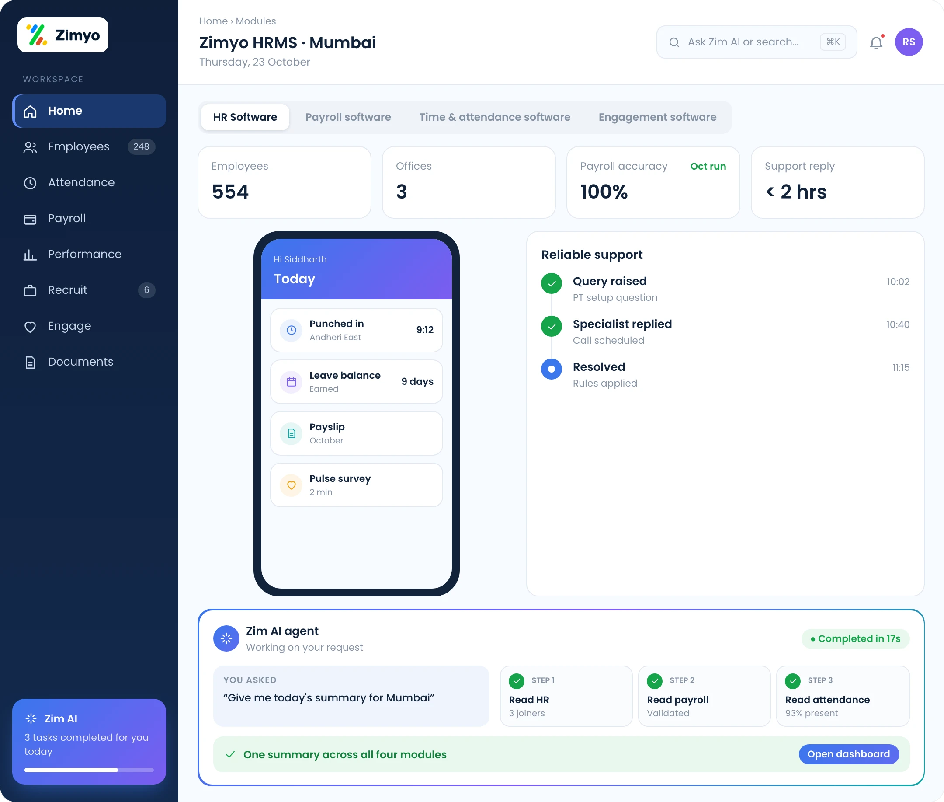Image resolution: width=944 pixels, height=802 pixels.
Task: Switch to the Engagement software tab
Action: pos(657,117)
